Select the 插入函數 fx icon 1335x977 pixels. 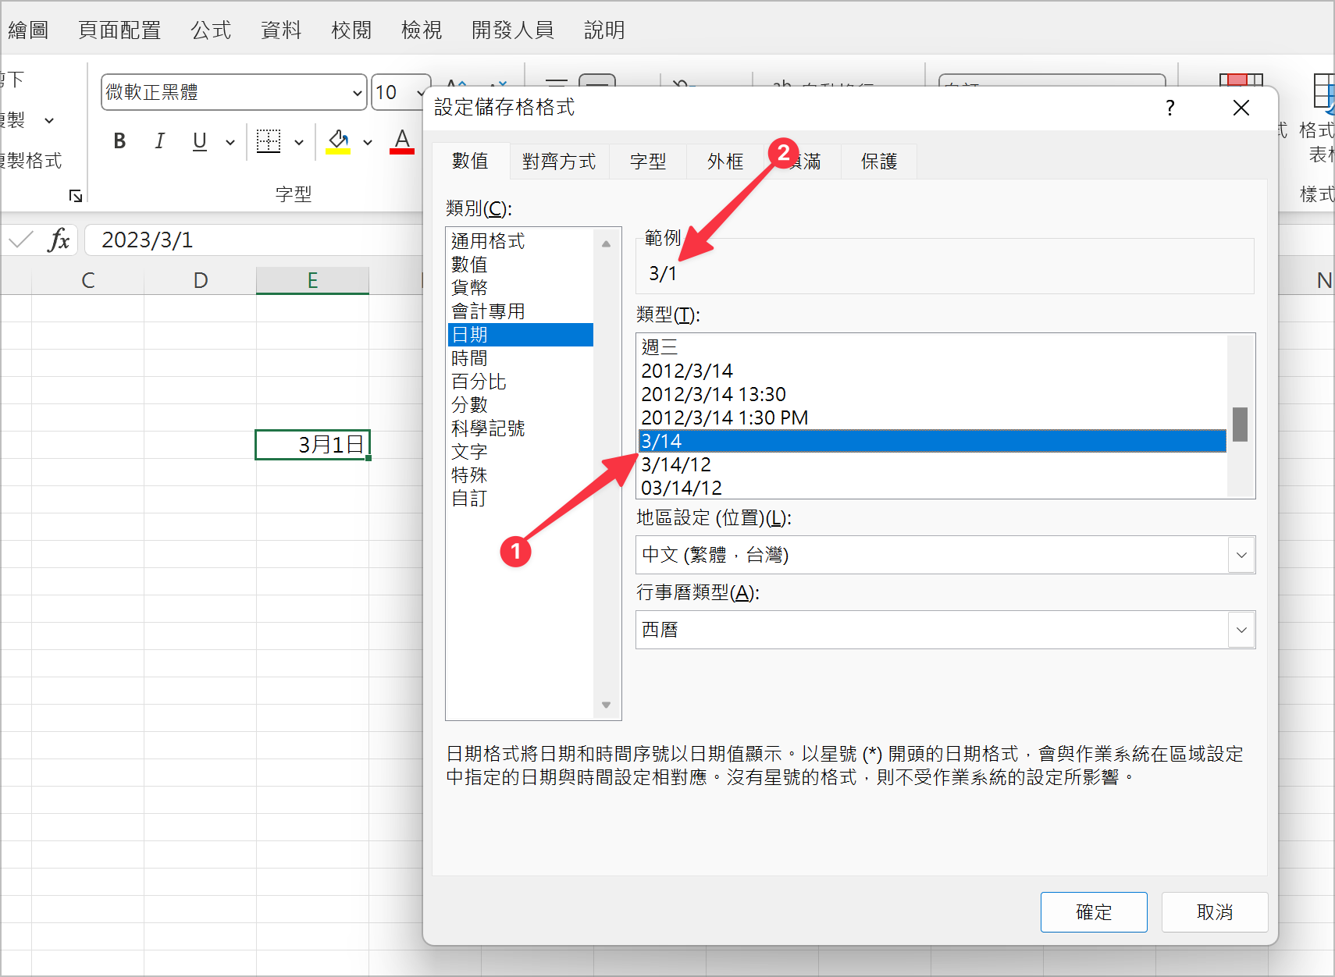(58, 240)
